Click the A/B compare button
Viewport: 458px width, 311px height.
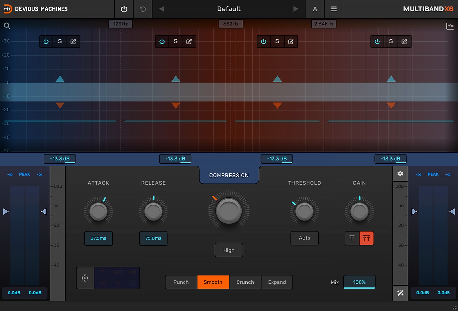point(315,9)
